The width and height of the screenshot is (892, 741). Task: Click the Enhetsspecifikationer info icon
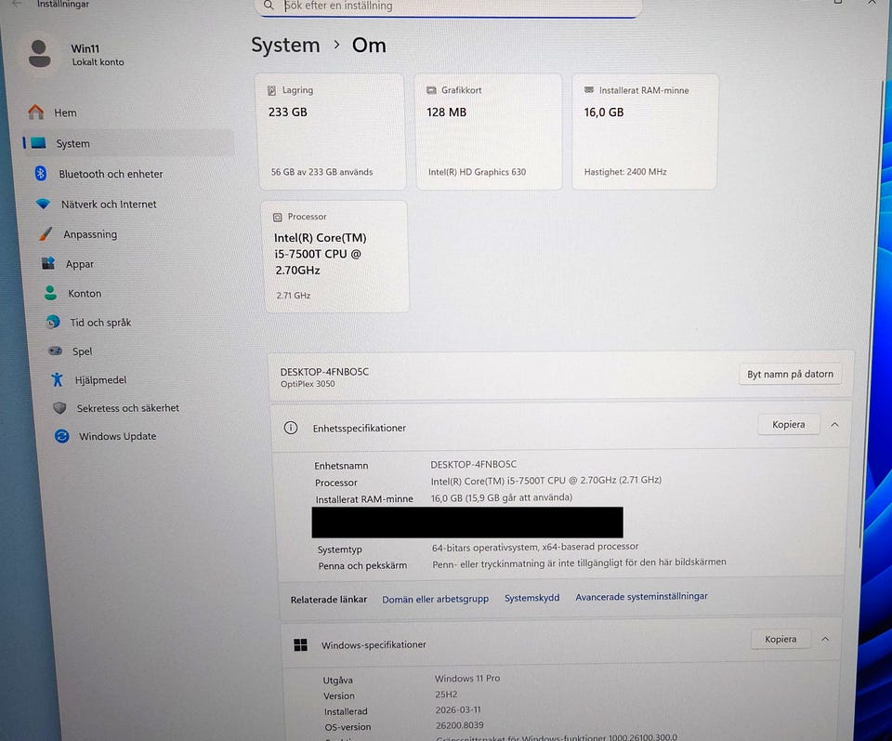tap(291, 428)
